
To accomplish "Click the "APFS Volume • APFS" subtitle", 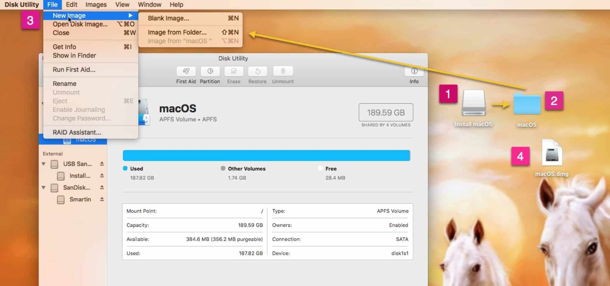I will (x=188, y=119).
